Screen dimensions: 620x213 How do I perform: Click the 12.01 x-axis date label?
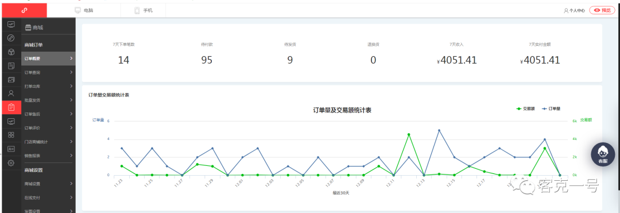point(239,183)
